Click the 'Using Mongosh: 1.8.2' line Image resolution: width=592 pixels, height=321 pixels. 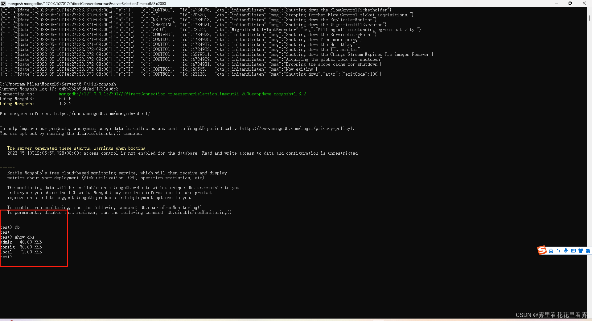(x=36, y=104)
